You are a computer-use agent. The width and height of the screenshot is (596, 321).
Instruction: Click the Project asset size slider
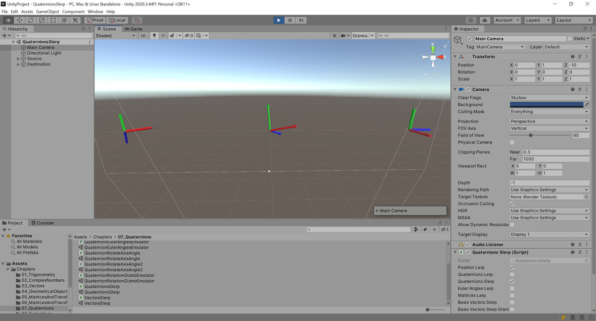click(436, 310)
